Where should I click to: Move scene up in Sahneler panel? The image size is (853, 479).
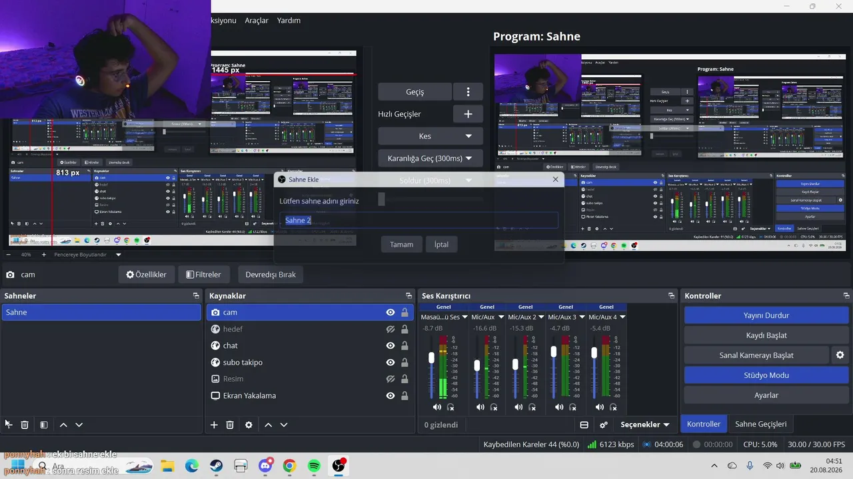coord(63,424)
